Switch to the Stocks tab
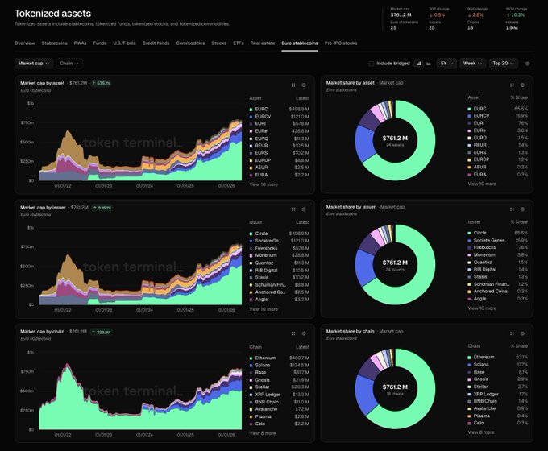Image resolution: width=548 pixels, height=451 pixels. pos(218,43)
